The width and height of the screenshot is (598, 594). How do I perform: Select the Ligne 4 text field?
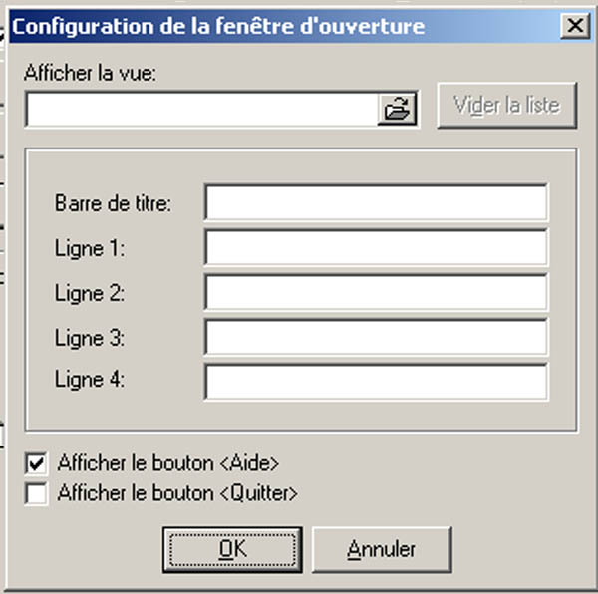pyautogui.click(x=376, y=382)
